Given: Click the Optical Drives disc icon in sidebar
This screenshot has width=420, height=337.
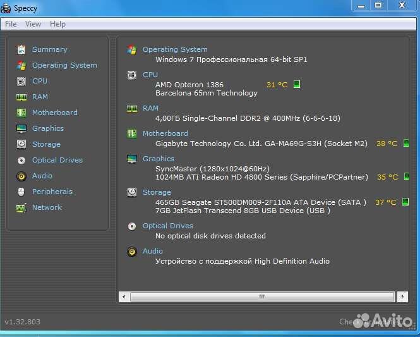Looking at the screenshot, I should (x=21, y=161).
